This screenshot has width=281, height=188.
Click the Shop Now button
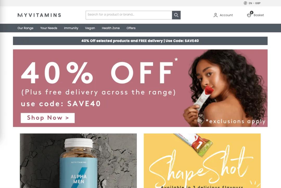[48, 118]
